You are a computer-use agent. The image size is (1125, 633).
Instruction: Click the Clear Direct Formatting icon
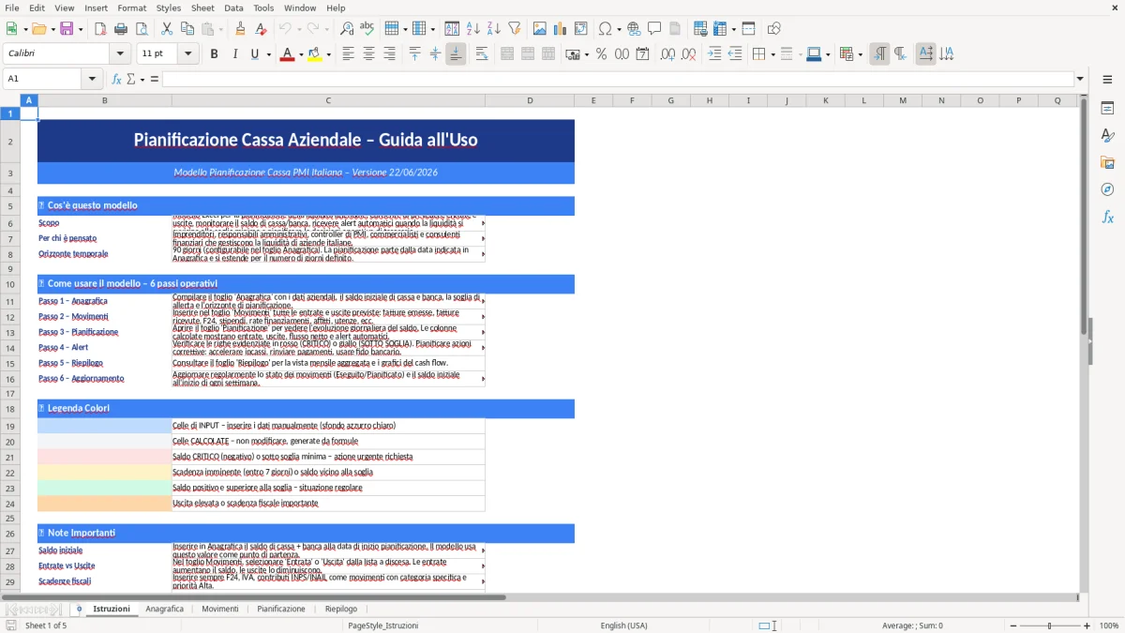262,29
